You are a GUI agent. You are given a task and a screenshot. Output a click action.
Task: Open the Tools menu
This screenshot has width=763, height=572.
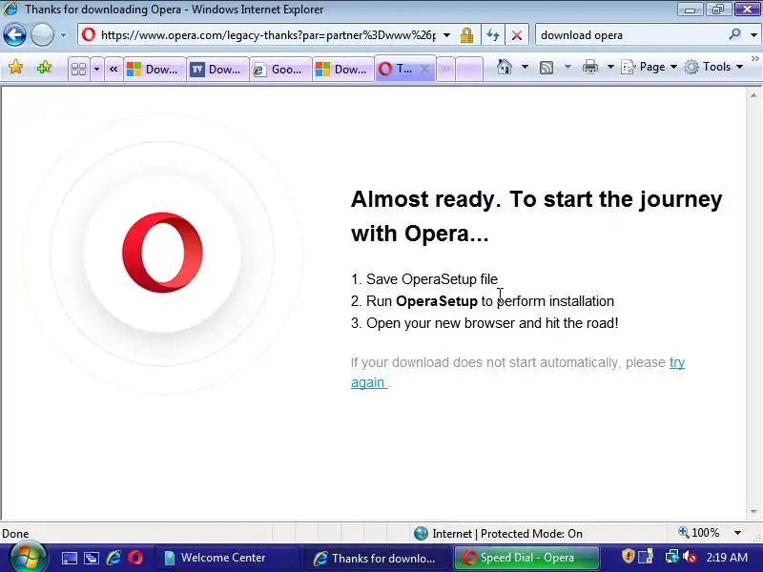coord(713,67)
